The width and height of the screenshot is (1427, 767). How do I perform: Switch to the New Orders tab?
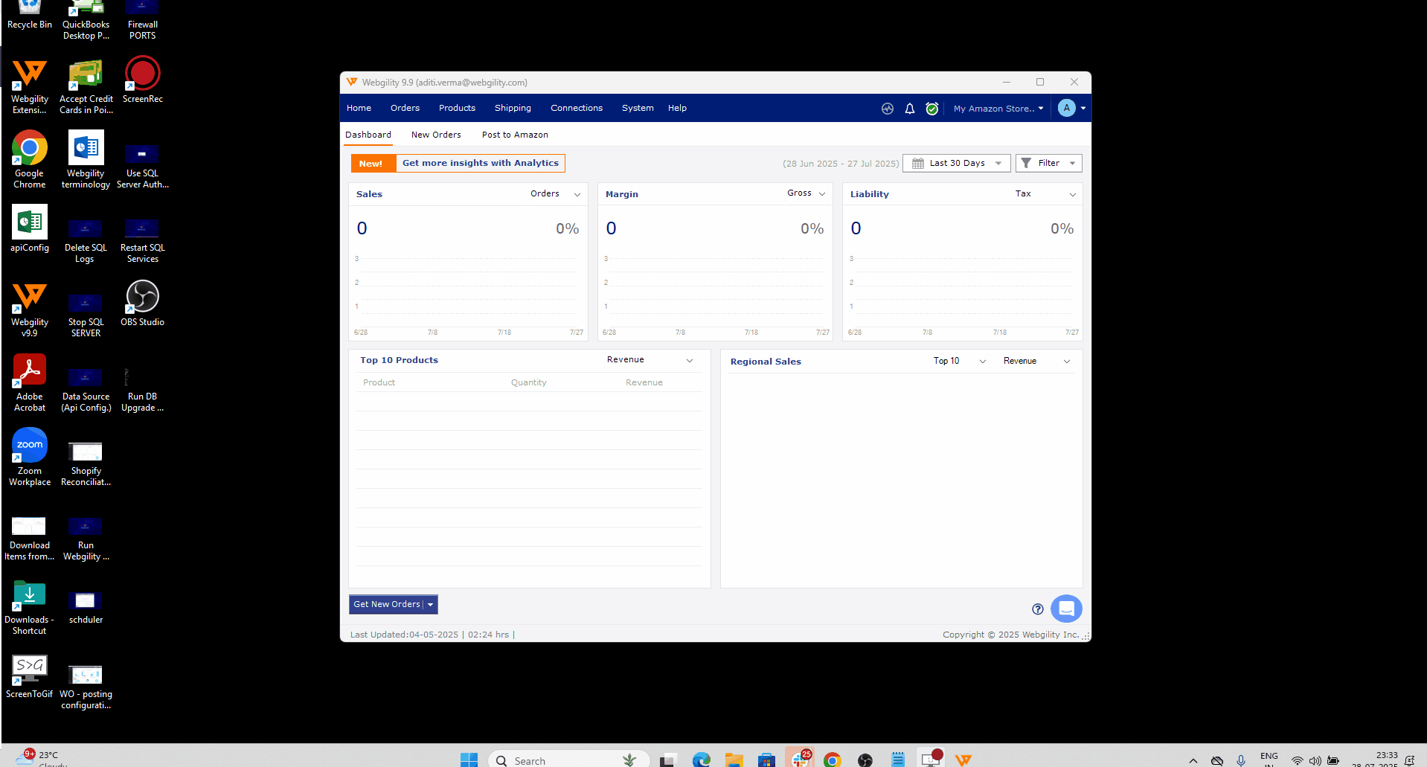tap(436, 135)
